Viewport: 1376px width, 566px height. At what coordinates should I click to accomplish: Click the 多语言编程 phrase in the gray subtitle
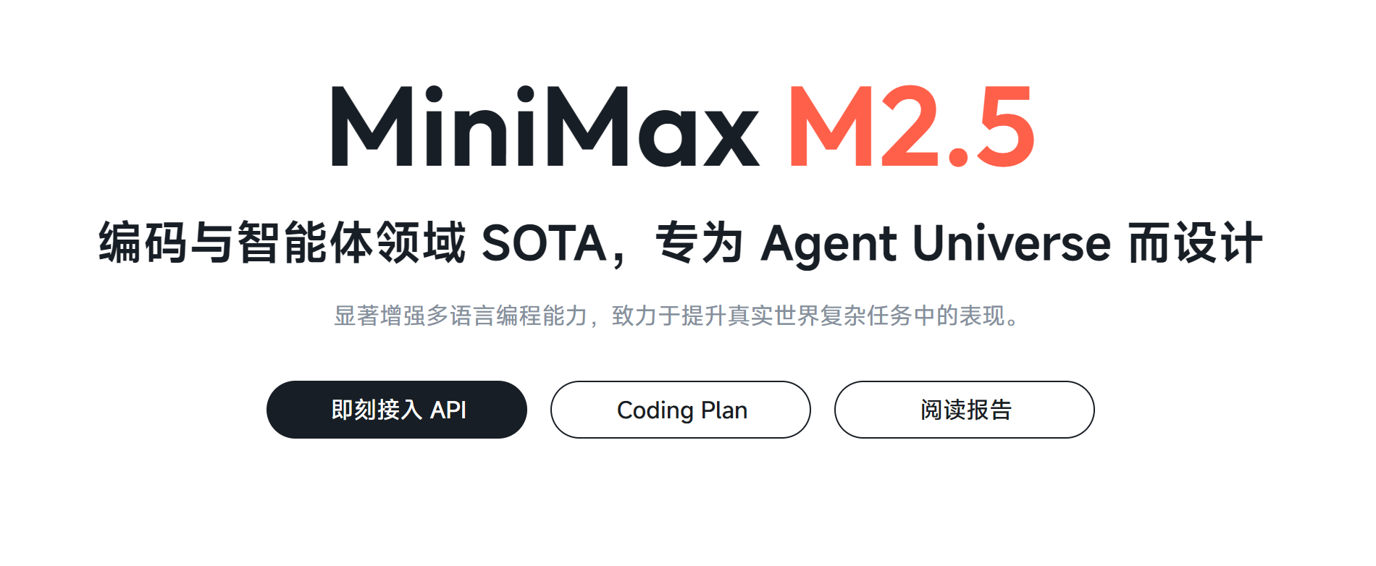tap(484, 316)
